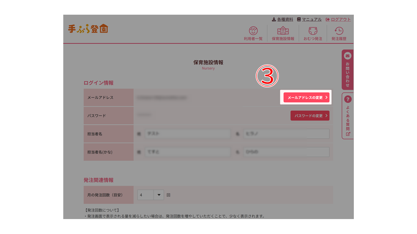Click the 各種資料 download link
Screen dimensions: 417x234
(x=282, y=19)
